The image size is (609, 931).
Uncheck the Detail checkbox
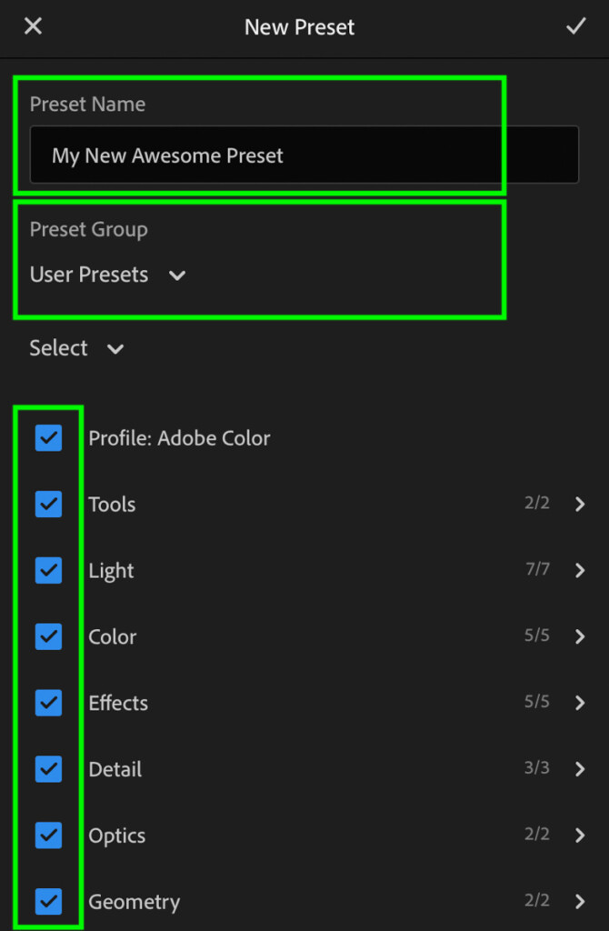(x=49, y=769)
